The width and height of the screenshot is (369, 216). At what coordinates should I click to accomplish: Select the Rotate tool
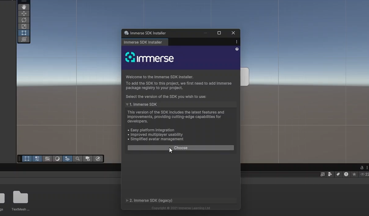pyautogui.click(x=24, y=20)
